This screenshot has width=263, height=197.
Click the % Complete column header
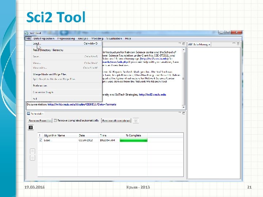(134, 135)
